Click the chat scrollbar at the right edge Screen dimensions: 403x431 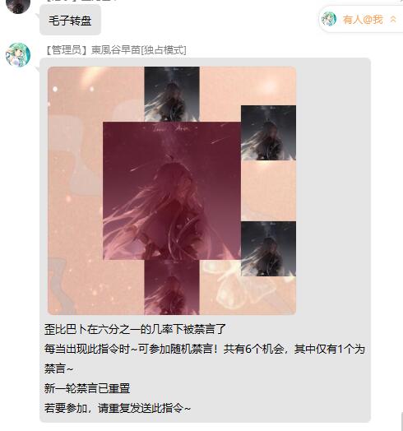401,420
